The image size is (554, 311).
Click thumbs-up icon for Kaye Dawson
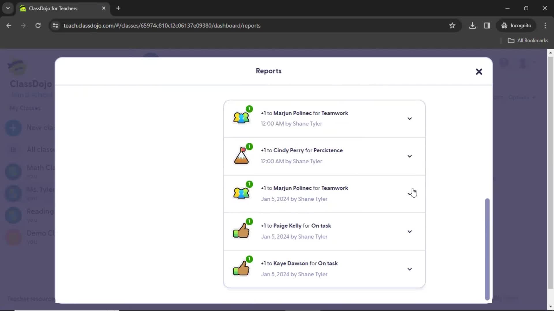[241, 268]
